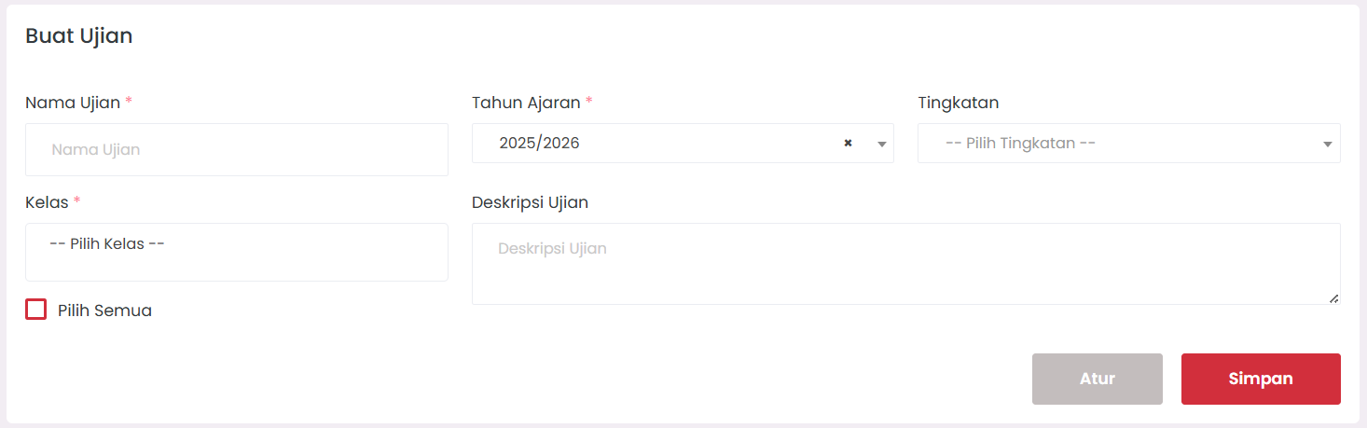Screen dimensions: 1367x428
Task: Click the Tingkatan field label
Action: [x=958, y=103]
